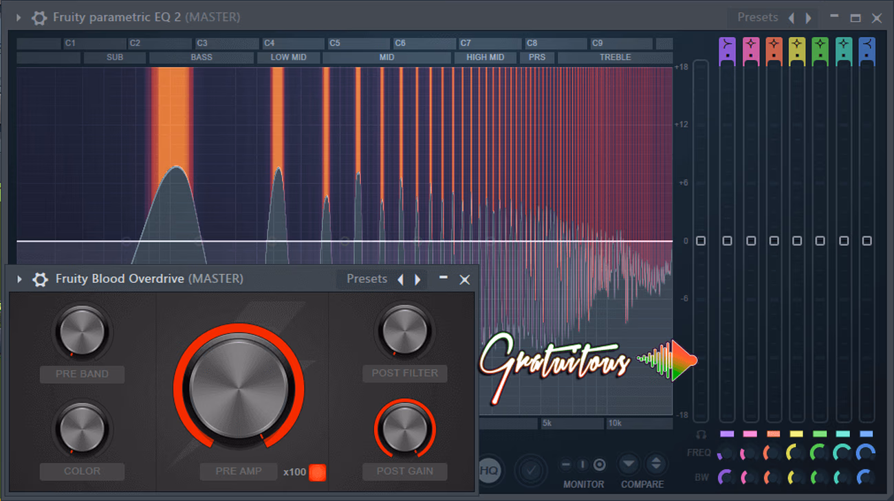Select the middle bar MONITOR option
Screen dimensions: 894x501
[x=582, y=465]
